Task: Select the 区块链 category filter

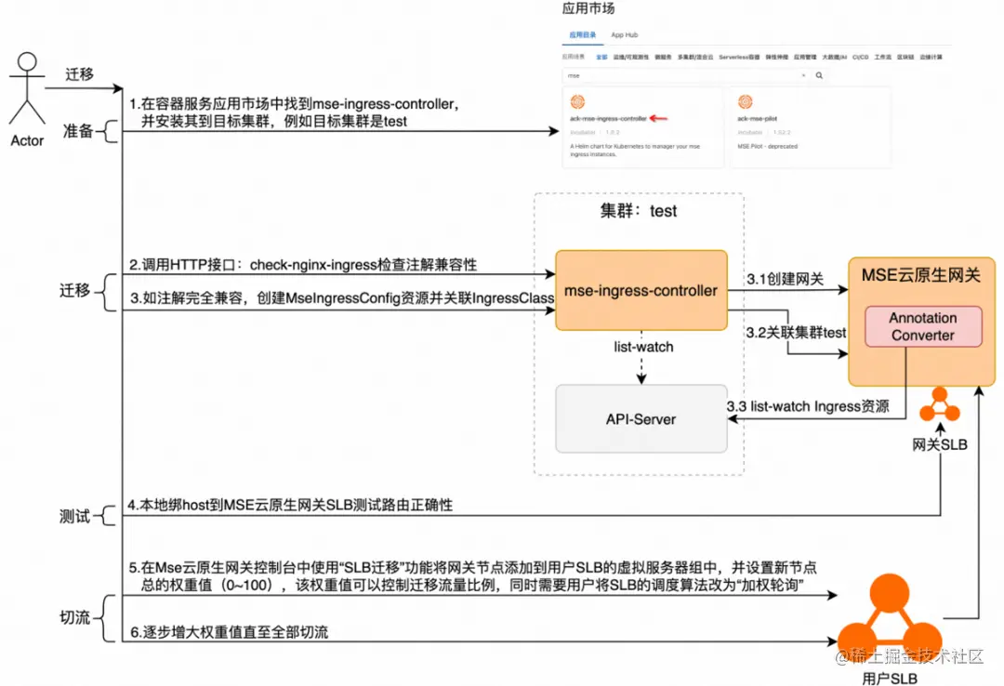Action: pos(905,57)
